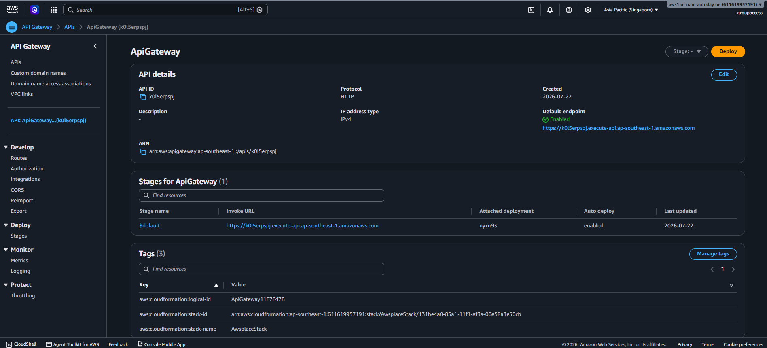Copy the API ID k0l5erpspj icon
This screenshot has height=348, width=767.
(x=143, y=97)
